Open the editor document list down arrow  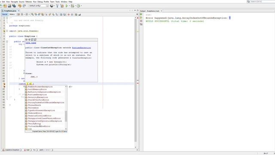point(135,10)
